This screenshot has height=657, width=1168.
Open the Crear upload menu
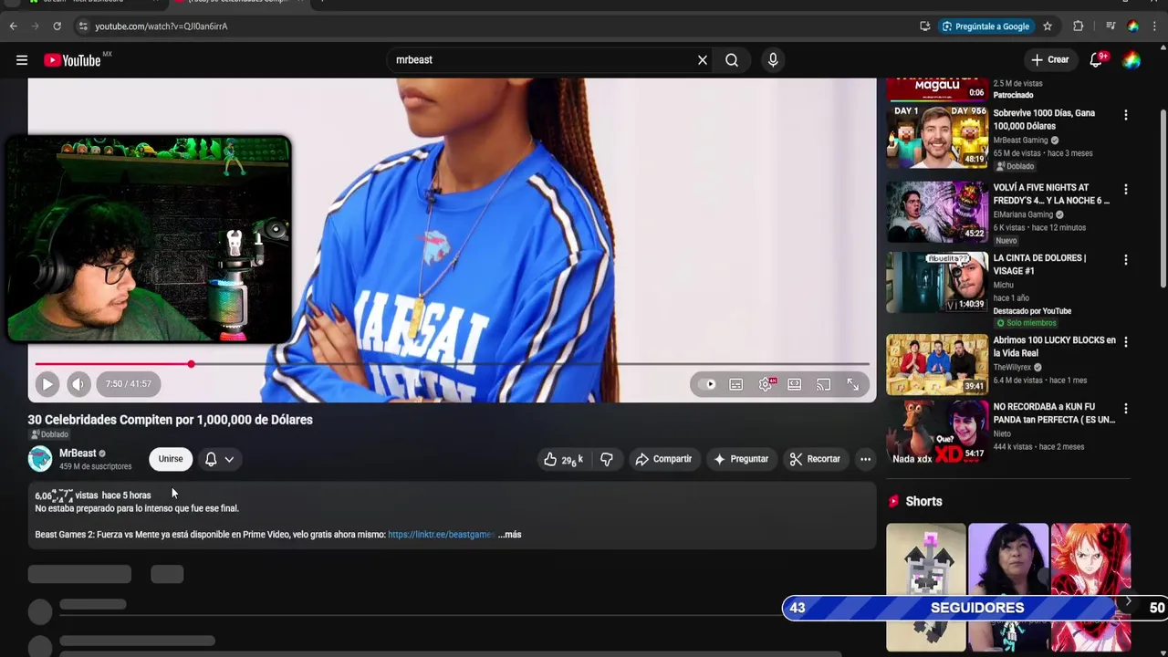click(1050, 60)
